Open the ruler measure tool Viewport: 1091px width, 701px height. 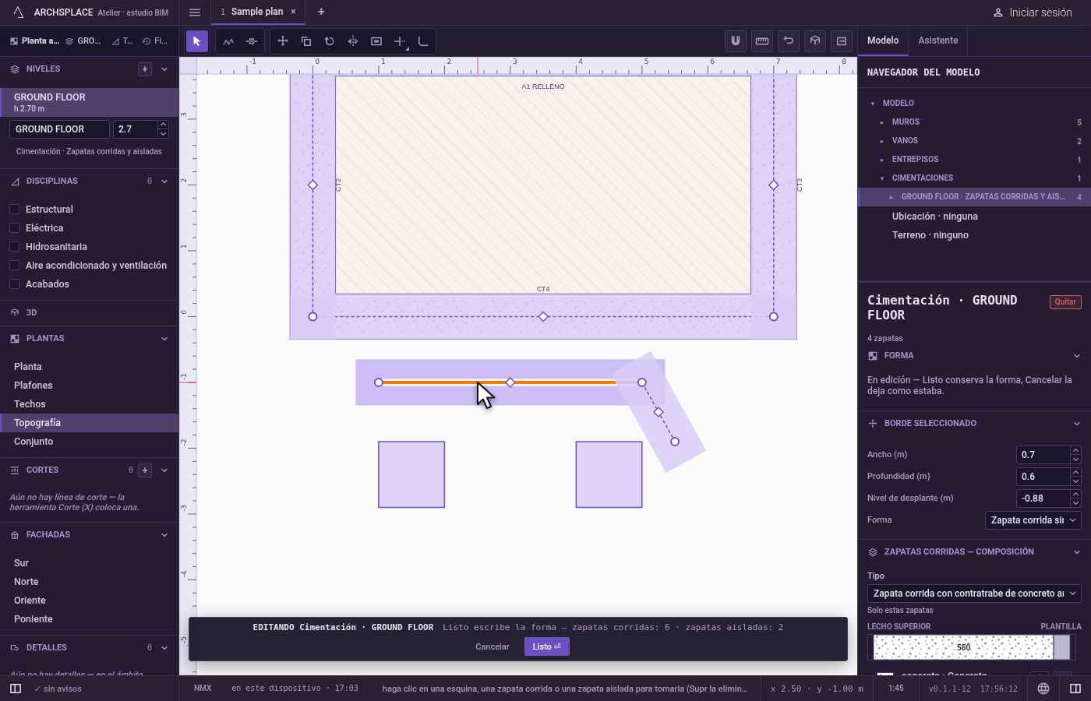[x=762, y=41]
